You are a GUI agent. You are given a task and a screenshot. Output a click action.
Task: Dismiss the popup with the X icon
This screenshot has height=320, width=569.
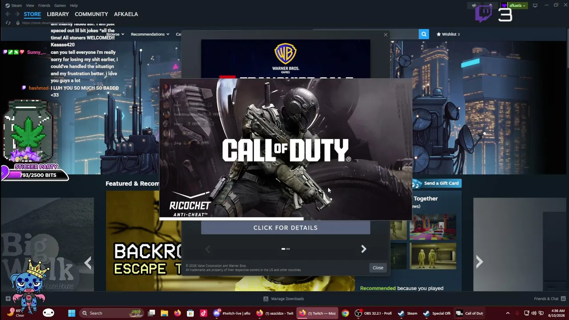tap(385, 35)
